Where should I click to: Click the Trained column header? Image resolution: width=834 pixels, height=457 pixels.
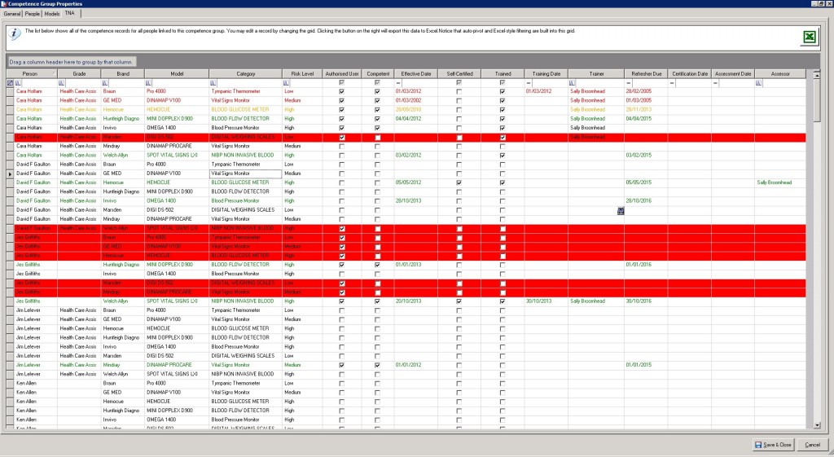click(x=503, y=74)
